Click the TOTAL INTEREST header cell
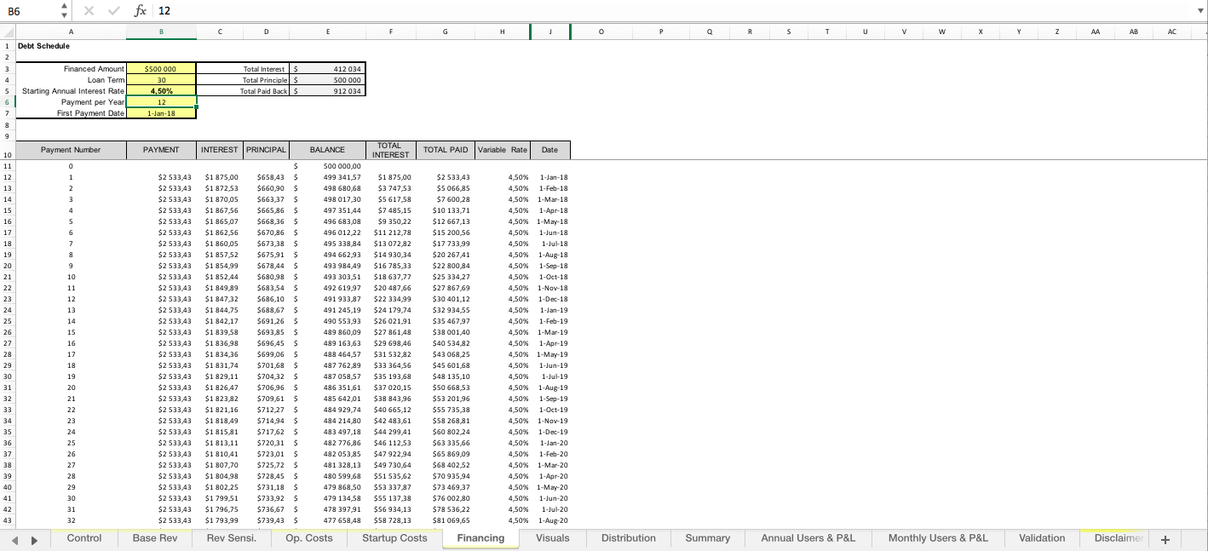Screen dimensions: 1208x551 click(x=391, y=150)
